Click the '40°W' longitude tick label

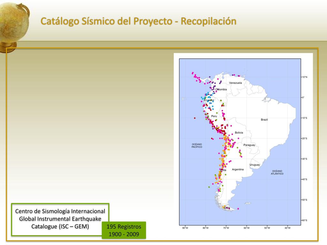tap(288, 228)
